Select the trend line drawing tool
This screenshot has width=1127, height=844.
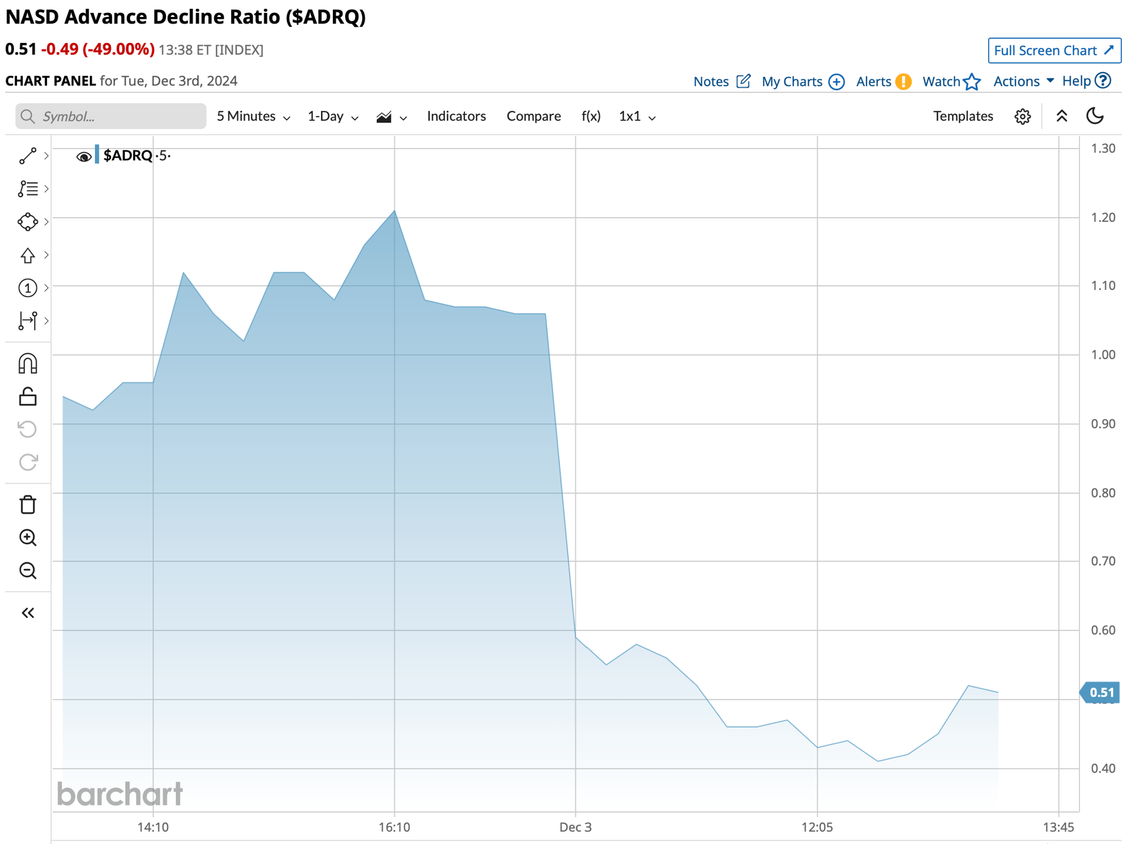(28, 156)
